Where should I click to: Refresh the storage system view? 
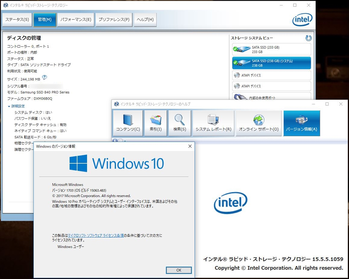(308, 38)
